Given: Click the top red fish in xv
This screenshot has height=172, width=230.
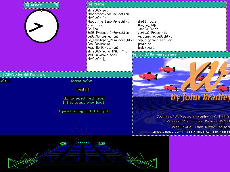Looking at the screenshot, I should point(167,69).
